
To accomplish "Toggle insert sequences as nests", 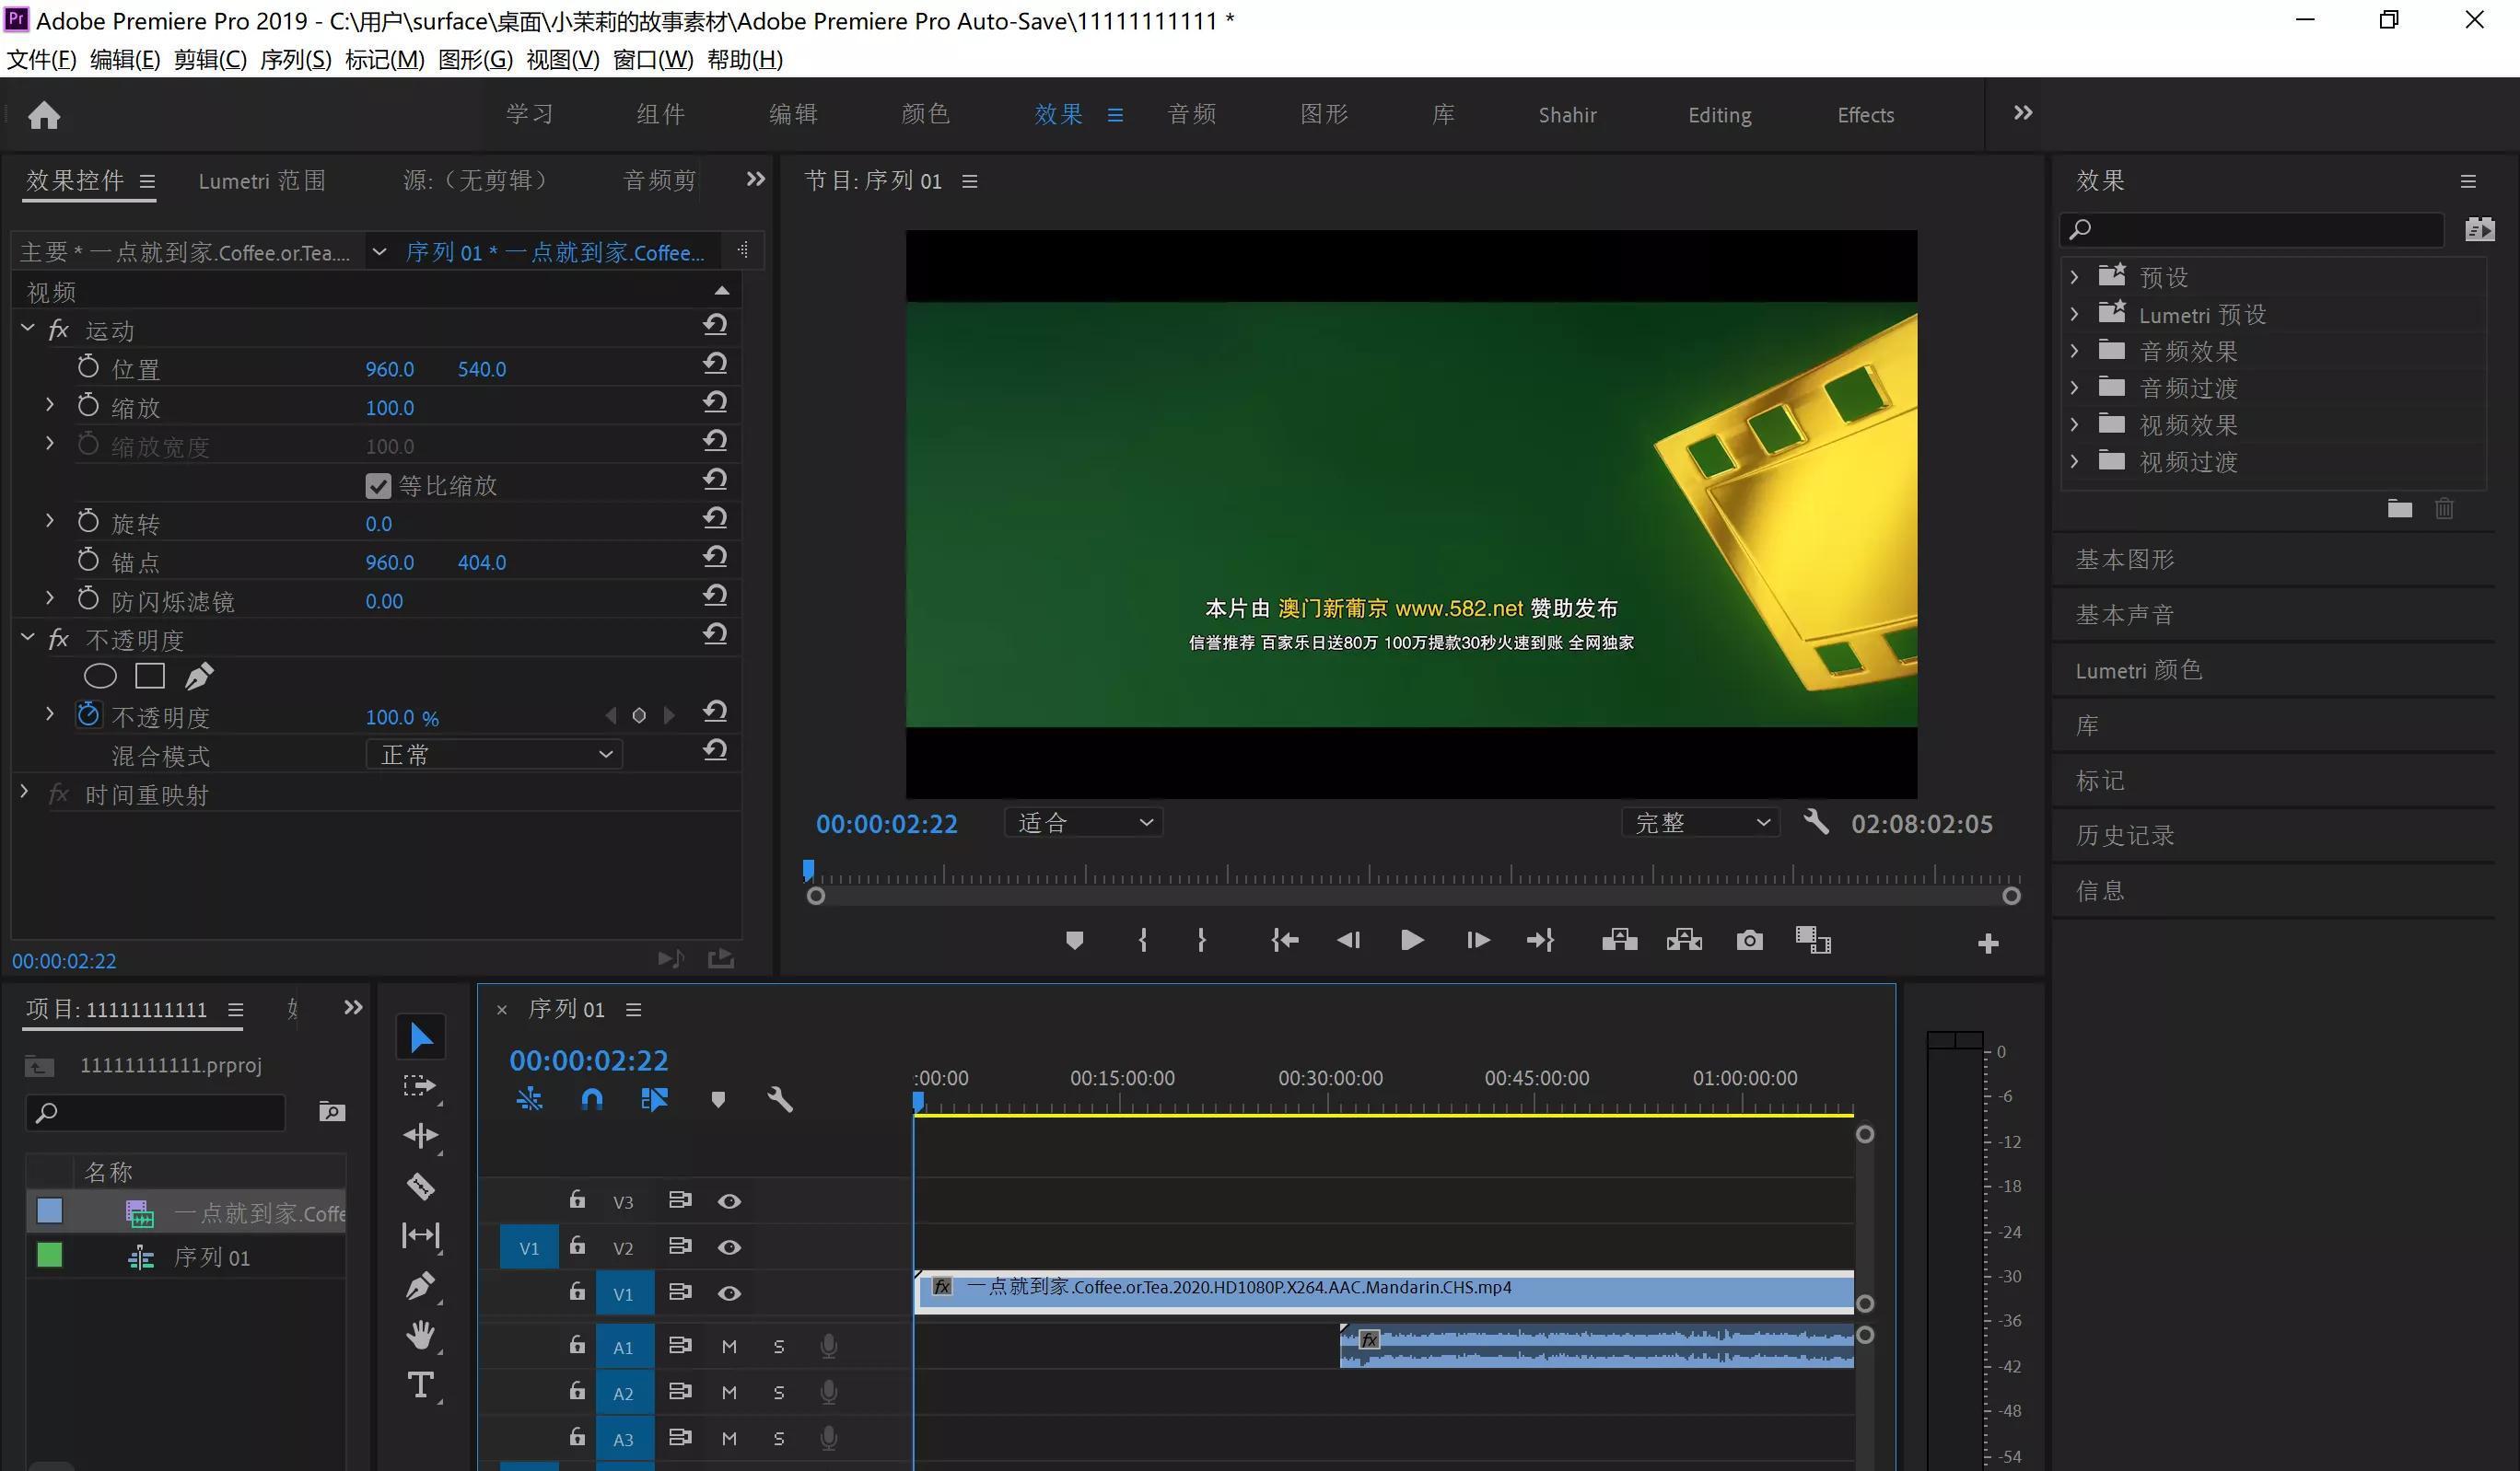I will click(529, 1100).
